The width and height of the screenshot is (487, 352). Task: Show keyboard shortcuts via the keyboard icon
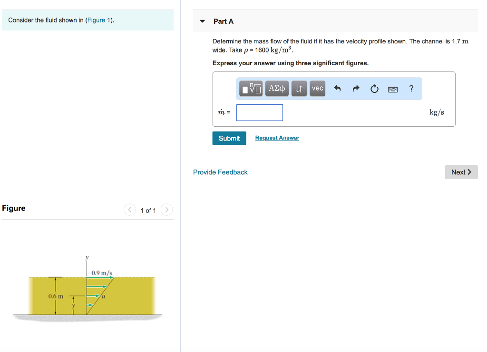pos(392,89)
